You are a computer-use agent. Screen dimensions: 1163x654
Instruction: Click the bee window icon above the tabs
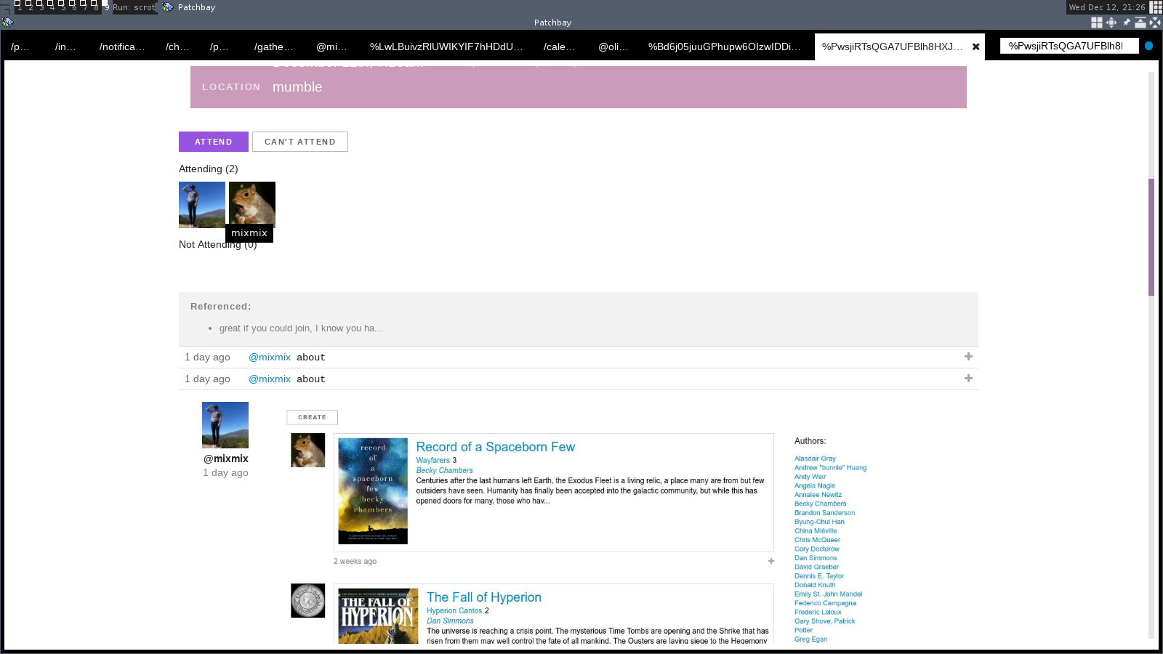click(x=7, y=23)
